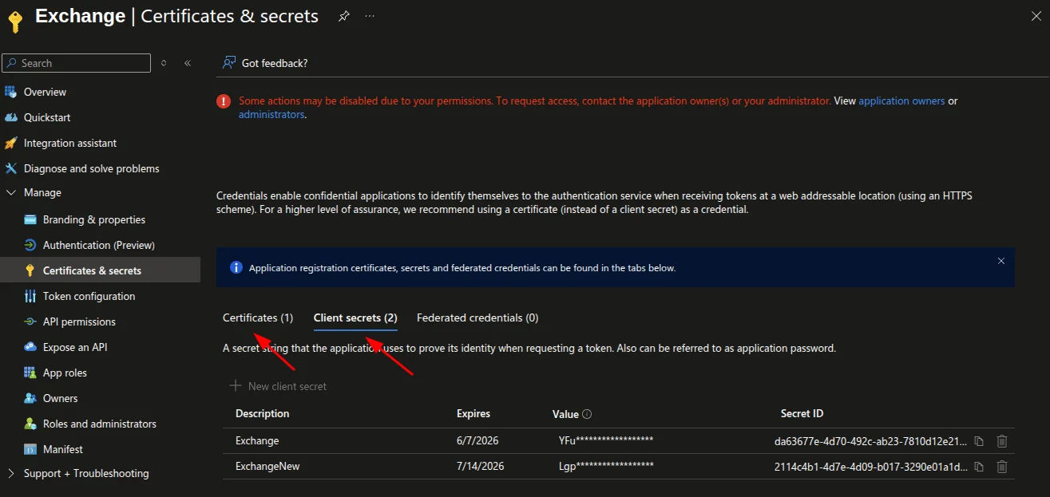Click the Roles and administrators icon
Screen dimensions: 1050x497
[30, 424]
